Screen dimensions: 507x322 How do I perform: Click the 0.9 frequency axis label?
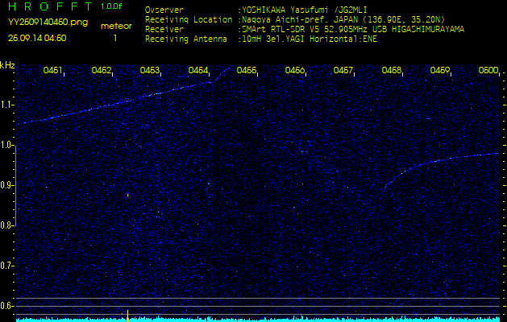[7, 185]
